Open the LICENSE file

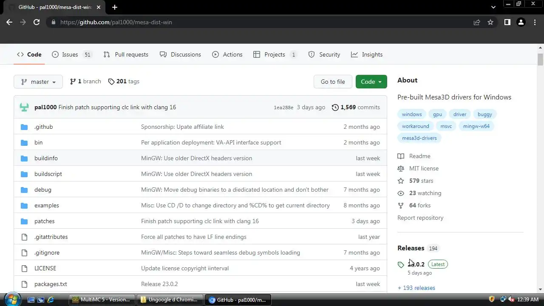click(45, 268)
